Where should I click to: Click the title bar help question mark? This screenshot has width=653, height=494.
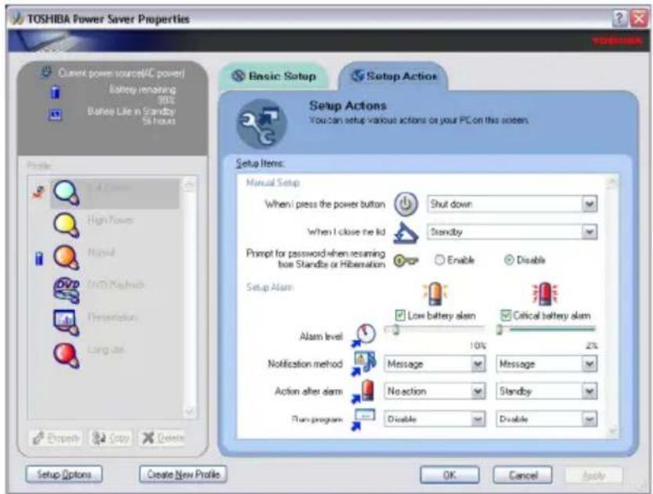(x=619, y=18)
